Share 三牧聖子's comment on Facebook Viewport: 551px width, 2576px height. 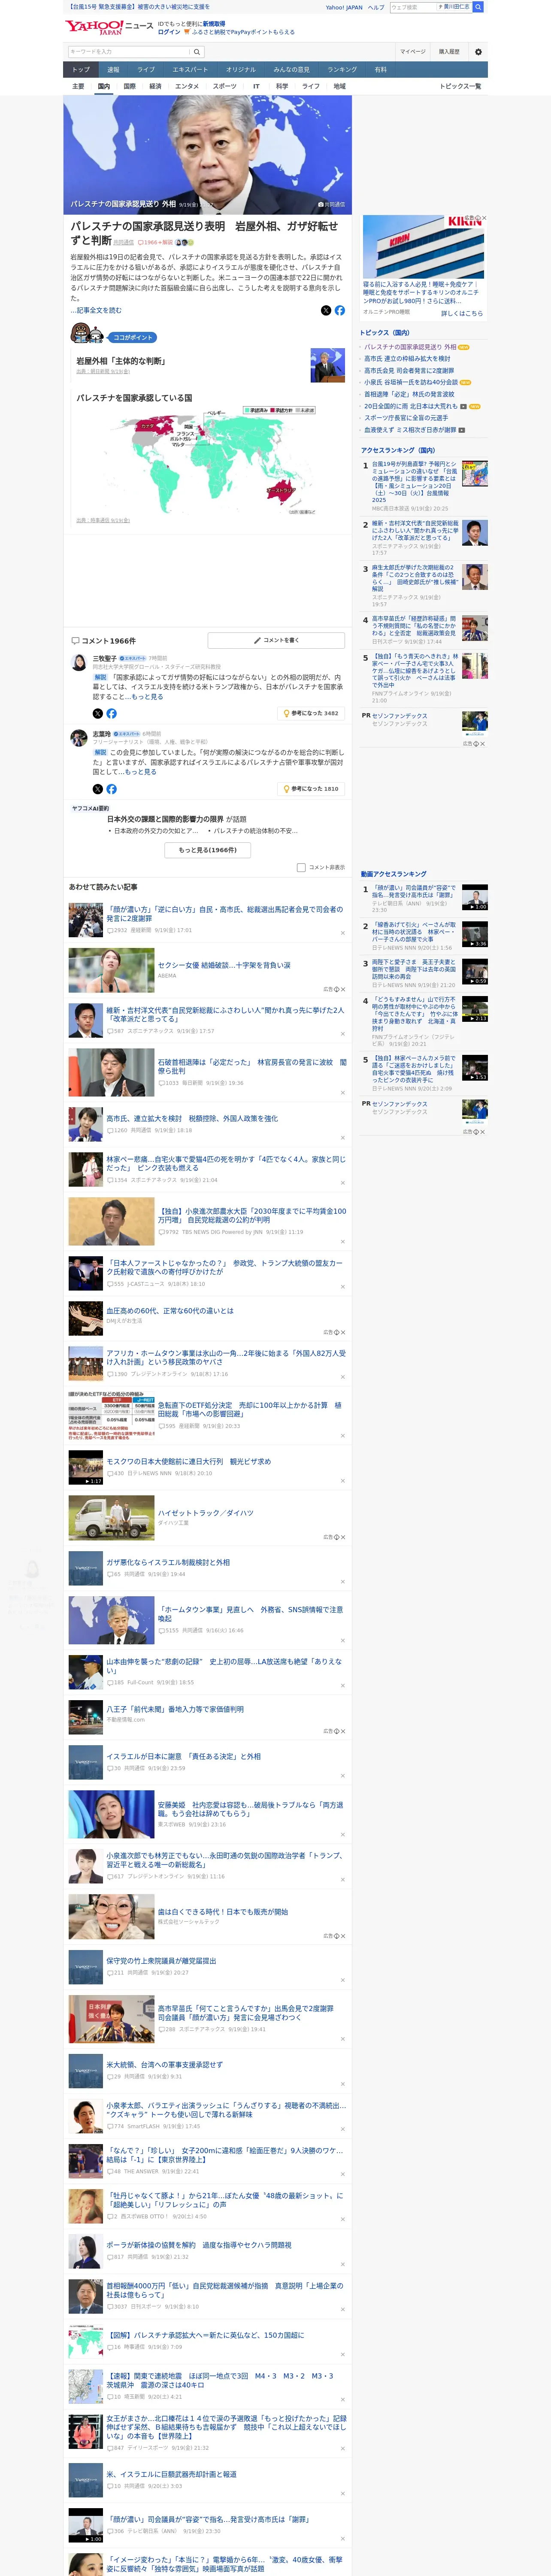point(111,713)
